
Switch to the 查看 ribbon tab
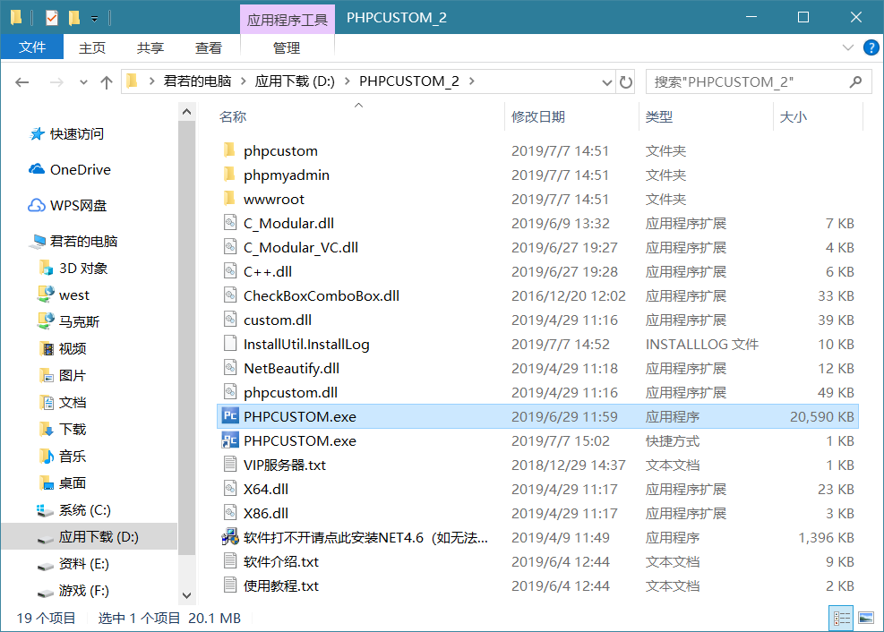(x=208, y=47)
